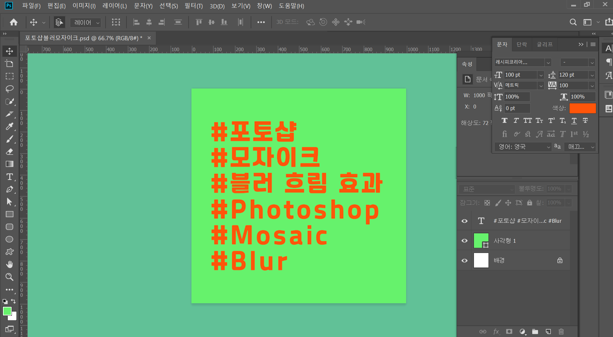Close the 포토샵블러모자이크.psd document tab

tap(149, 38)
